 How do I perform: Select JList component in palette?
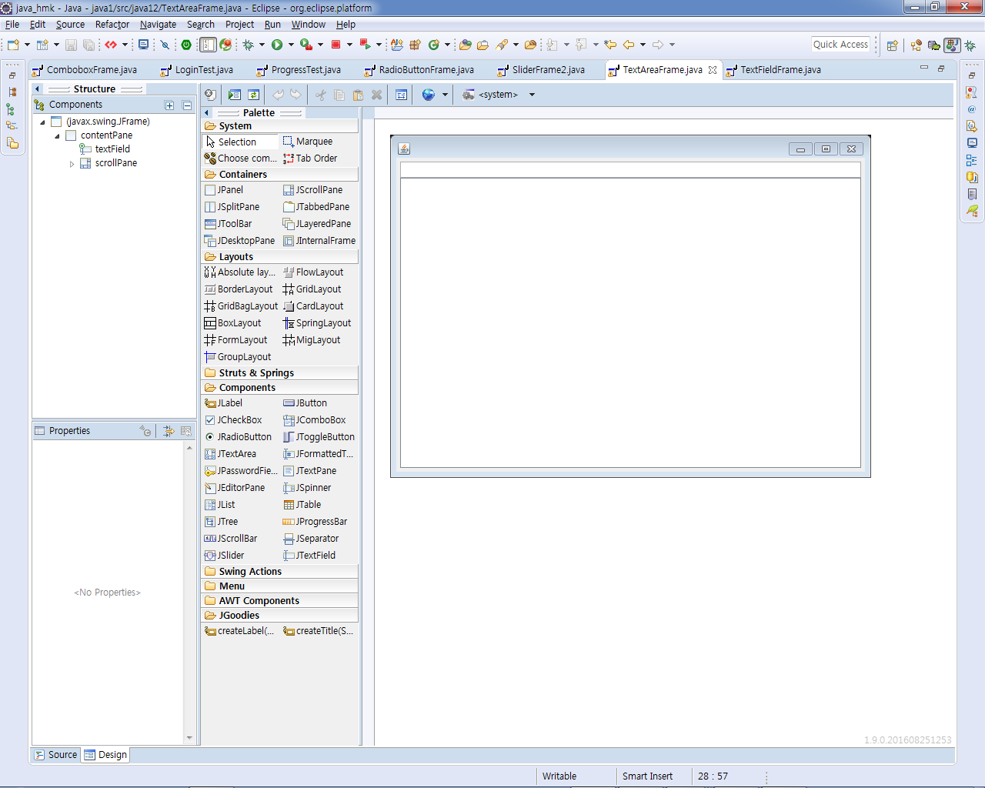pos(220,505)
